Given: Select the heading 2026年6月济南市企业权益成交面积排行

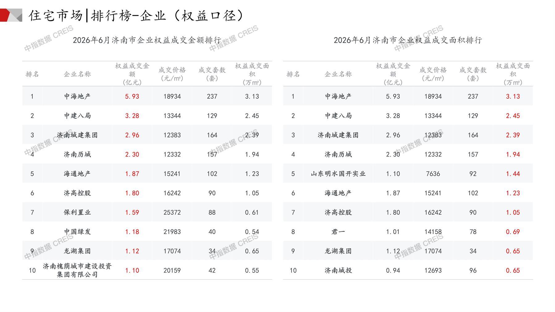Looking at the screenshot, I should click(408, 40).
